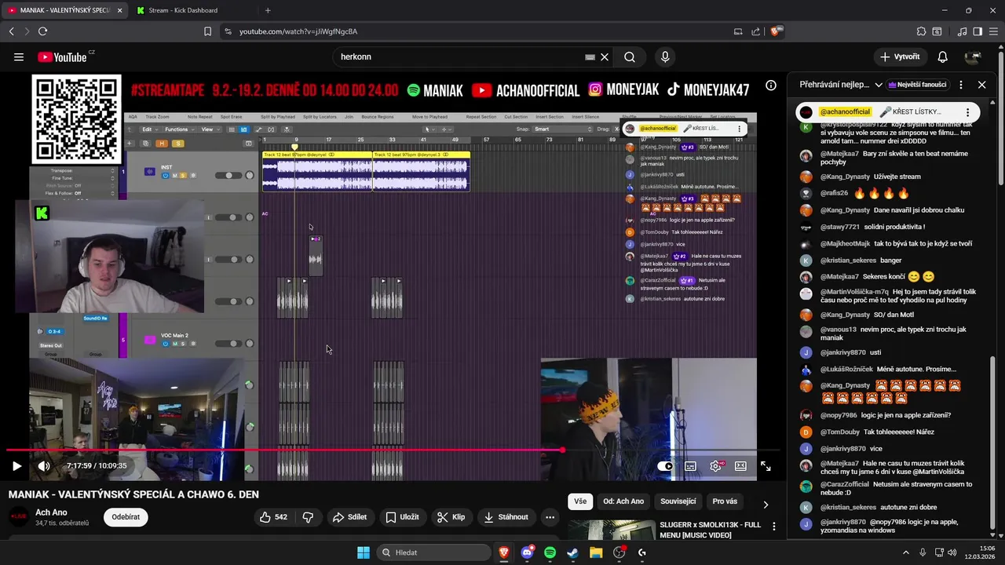
Task: Select the Od: Ach Ano chip
Action: click(x=623, y=501)
